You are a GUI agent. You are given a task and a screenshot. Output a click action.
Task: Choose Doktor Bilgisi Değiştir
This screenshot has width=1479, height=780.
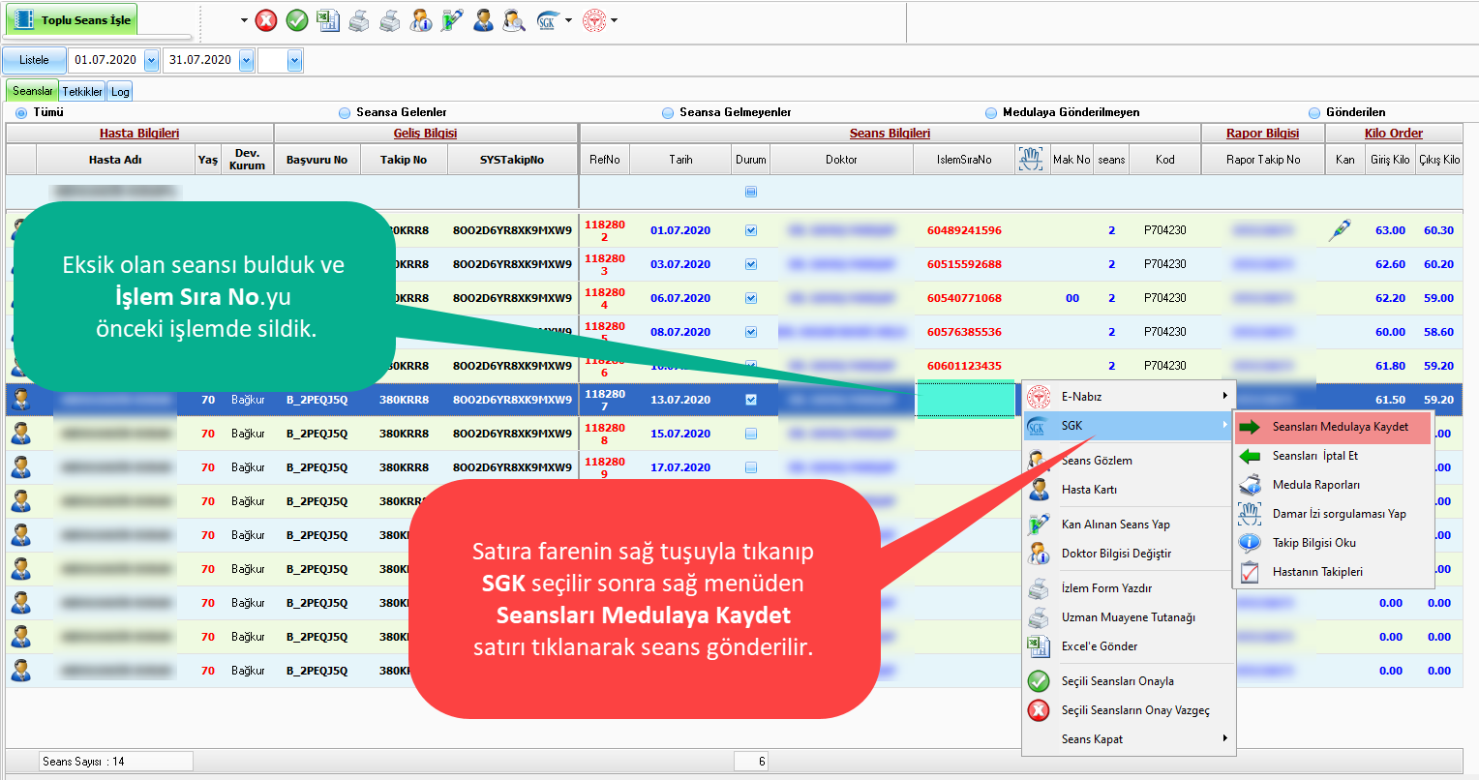tap(1129, 554)
